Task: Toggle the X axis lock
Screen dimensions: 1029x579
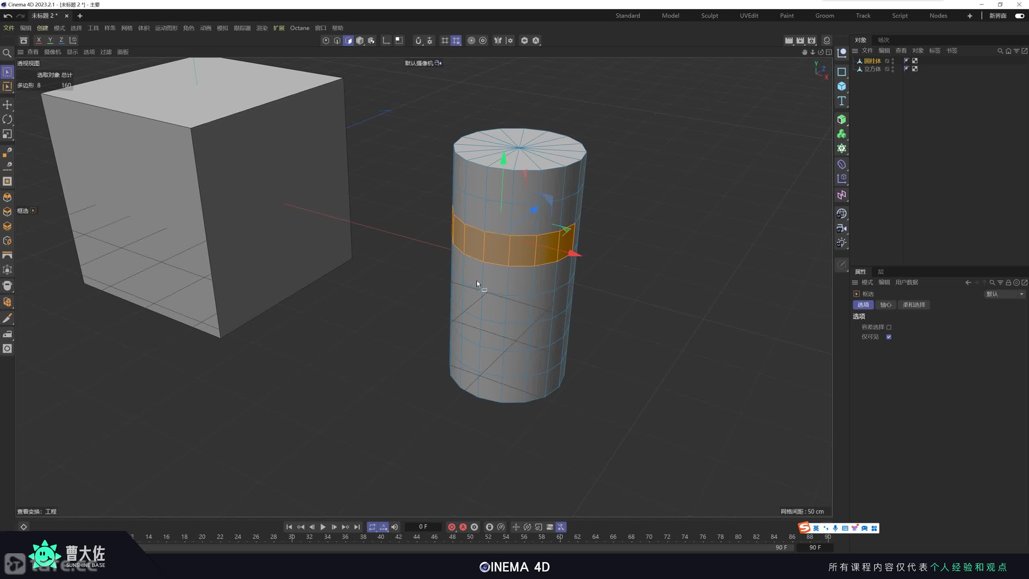Action: (39, 40)
